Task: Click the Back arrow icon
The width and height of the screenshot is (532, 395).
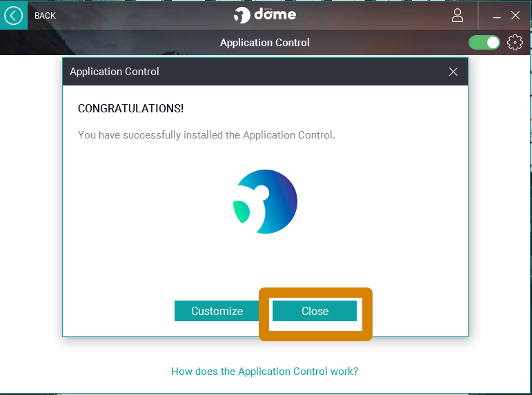Action: click(13, 16)
